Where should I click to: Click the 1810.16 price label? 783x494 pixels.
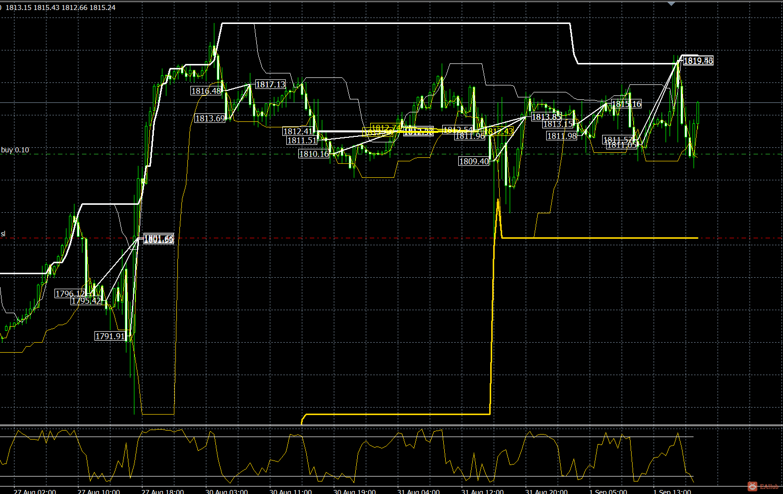(x=314, y=154)
